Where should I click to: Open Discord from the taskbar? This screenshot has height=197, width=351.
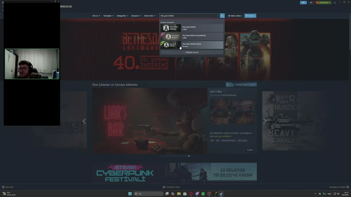click(197, 194)
